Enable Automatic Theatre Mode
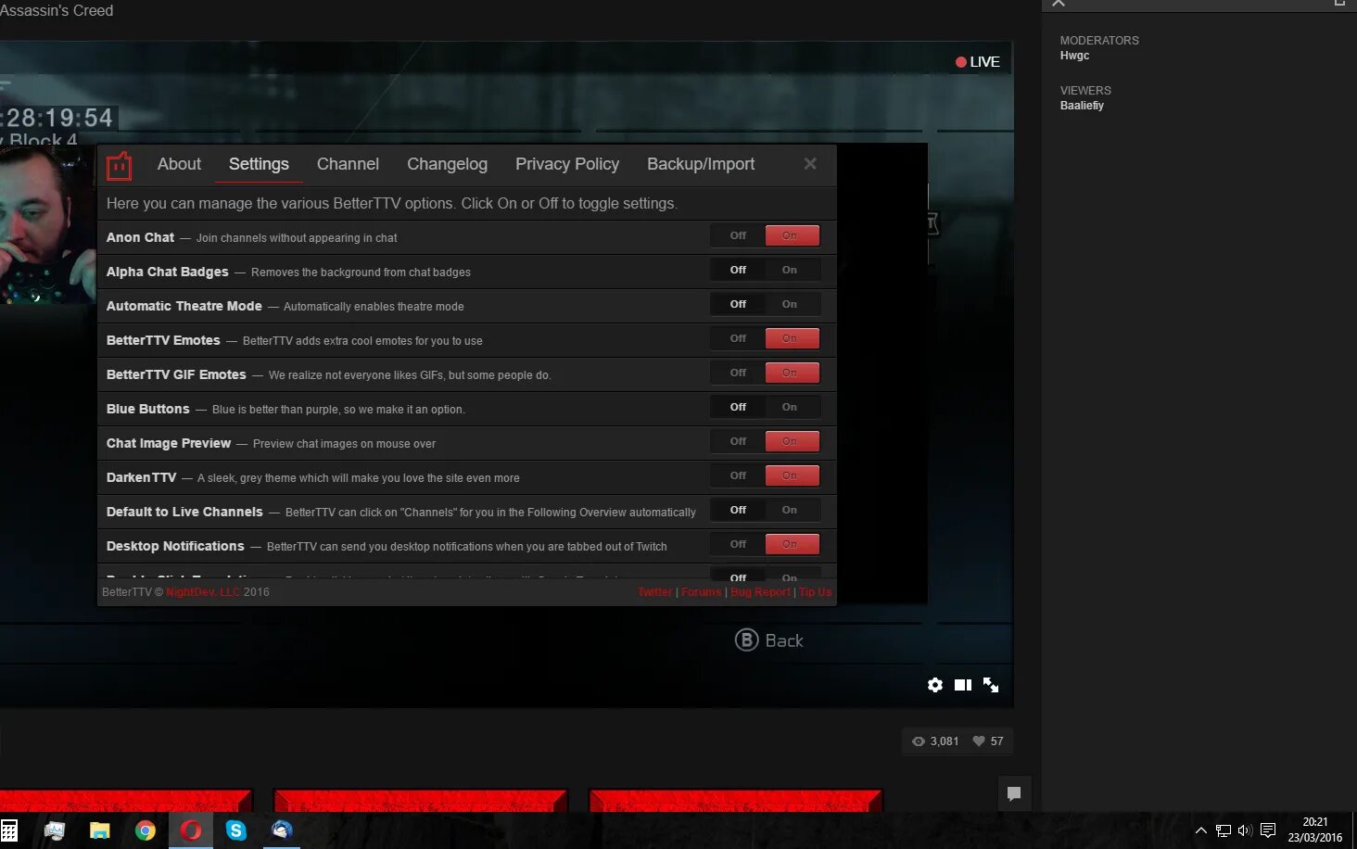 (x=790, y=304)
